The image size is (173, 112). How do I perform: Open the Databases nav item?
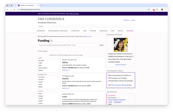coord(41,31)
